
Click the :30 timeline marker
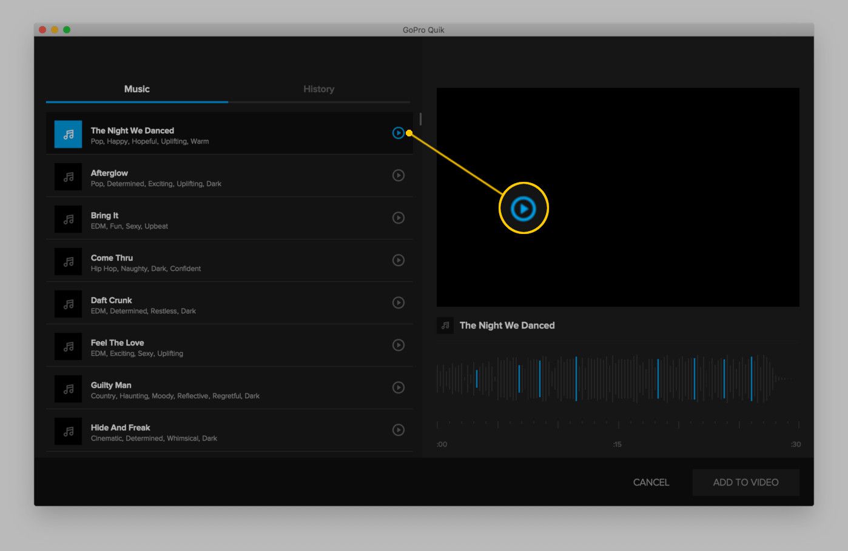pyautogui.click(x=795, y=444)
